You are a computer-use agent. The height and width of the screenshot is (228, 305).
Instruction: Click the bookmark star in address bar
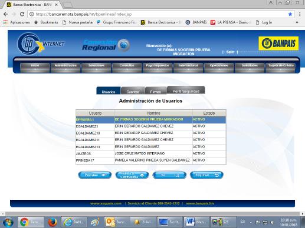click(290, 14)
